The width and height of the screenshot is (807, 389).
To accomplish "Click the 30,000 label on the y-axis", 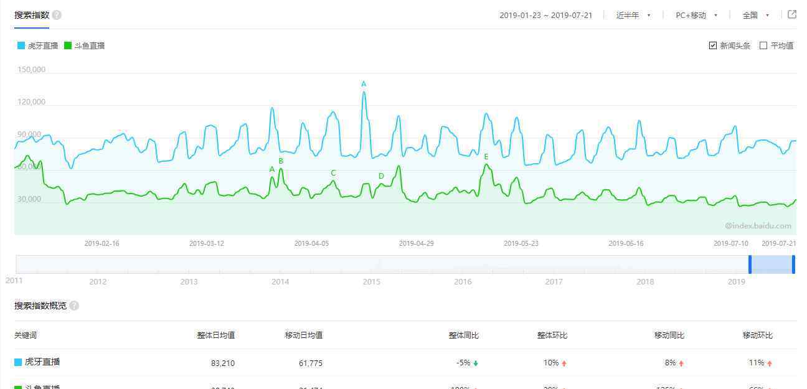I will [x=31, y=199].
